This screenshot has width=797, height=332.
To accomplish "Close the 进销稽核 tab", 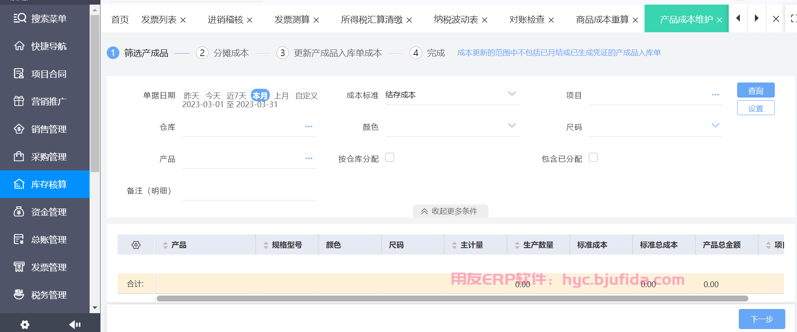I will (x=250, y=20).
